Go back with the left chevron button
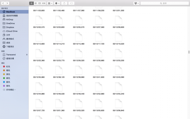 pyautogui.click(x=3, y=3)
